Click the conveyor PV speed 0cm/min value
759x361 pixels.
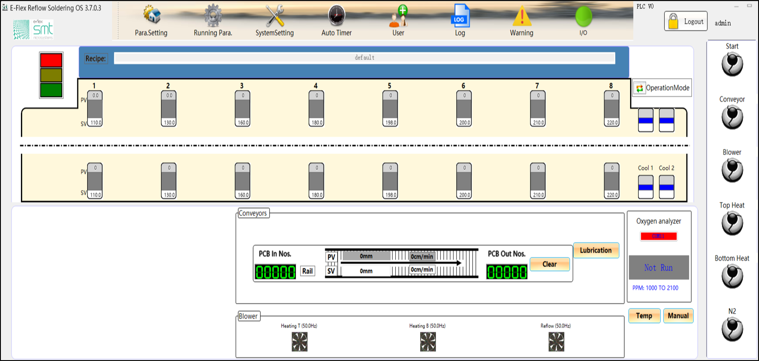pyautogui.click(x=422, y=257)
